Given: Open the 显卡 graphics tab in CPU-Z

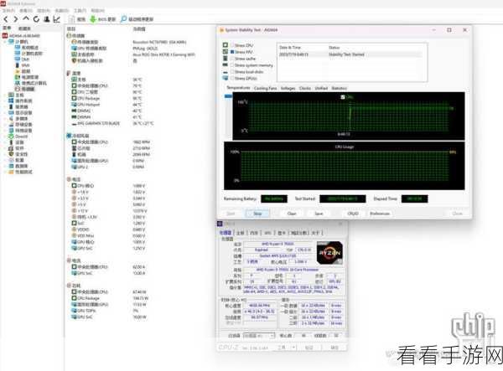Looking at the screenshot, I should tap(282, 233).
